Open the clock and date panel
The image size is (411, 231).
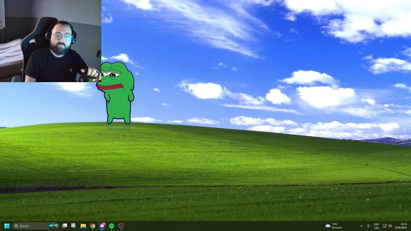pos(401,226)
